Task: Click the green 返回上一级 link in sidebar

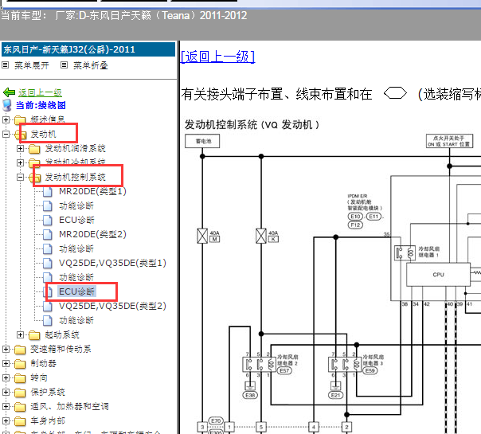Action: (x=40, y=92)
